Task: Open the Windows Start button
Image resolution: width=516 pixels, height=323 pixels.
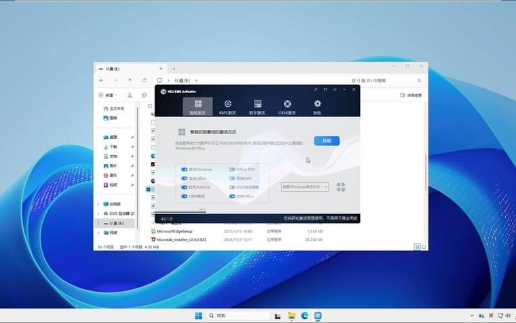Action: coord(198,316)
